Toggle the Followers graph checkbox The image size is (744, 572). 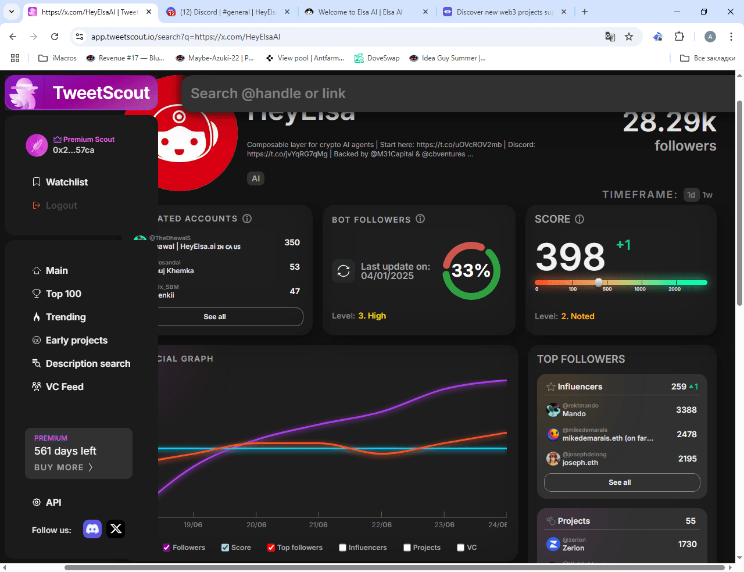167,548
